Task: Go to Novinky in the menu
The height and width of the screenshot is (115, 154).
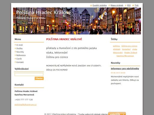Action: coord(20,52)
